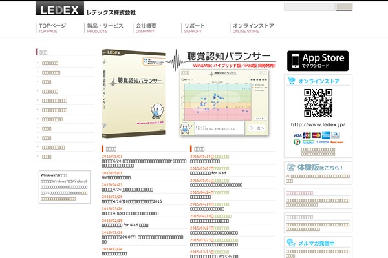
Task: Click the software screenshot with scatter chart
Action: [224, 103]
